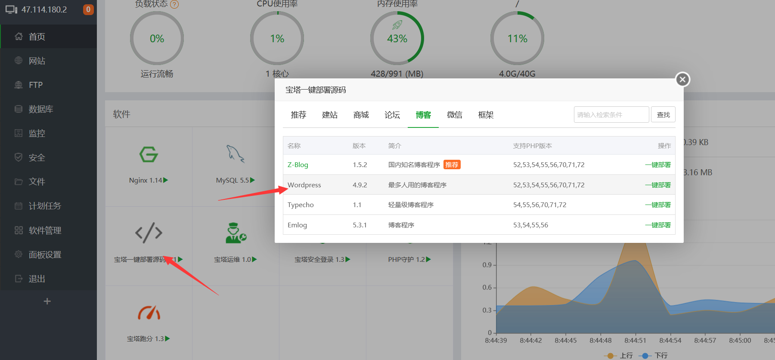Click the 面板设置 gear icon in sidebar
775x360 pixels.
(19, 254)
